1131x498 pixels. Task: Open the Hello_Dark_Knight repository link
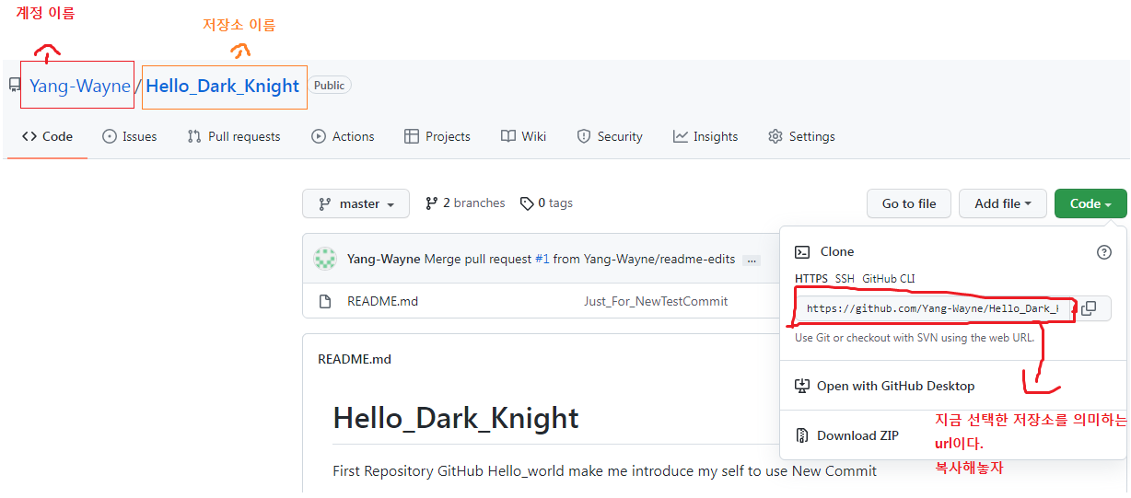[x=223, y=86]
